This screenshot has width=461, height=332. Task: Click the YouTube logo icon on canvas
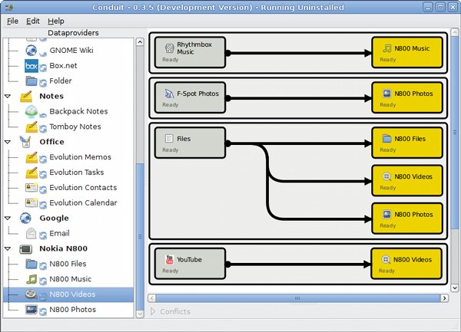tap(170, 259)
